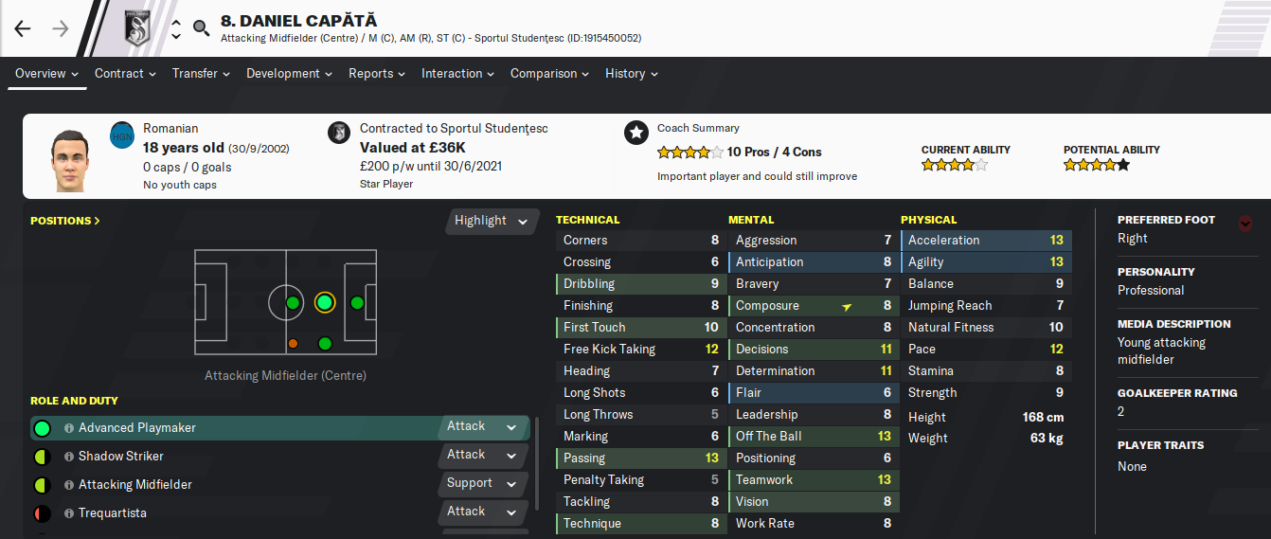
Task: Go back with the left arrow
Action: [23, 28]
